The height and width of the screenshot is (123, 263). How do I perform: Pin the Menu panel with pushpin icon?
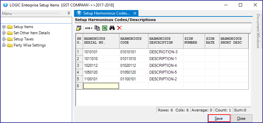69,13
